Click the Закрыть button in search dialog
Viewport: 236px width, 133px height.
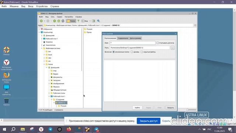pos(170,108)
